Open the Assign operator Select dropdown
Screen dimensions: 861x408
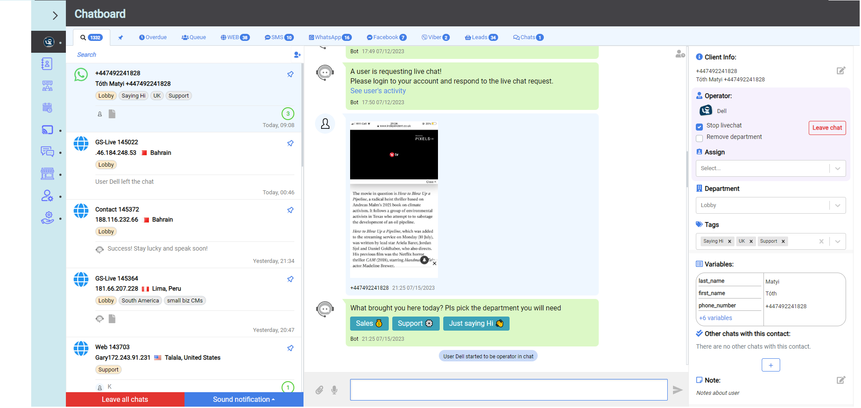pos(771,168)
